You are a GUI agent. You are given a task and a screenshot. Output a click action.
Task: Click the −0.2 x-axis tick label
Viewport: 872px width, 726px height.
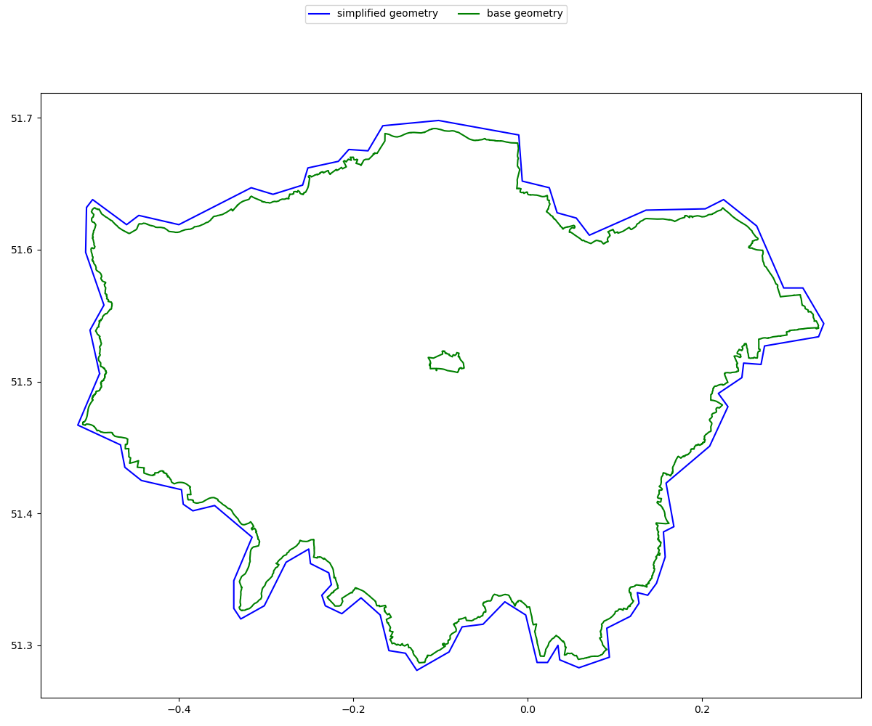click(x=353, y=710)
